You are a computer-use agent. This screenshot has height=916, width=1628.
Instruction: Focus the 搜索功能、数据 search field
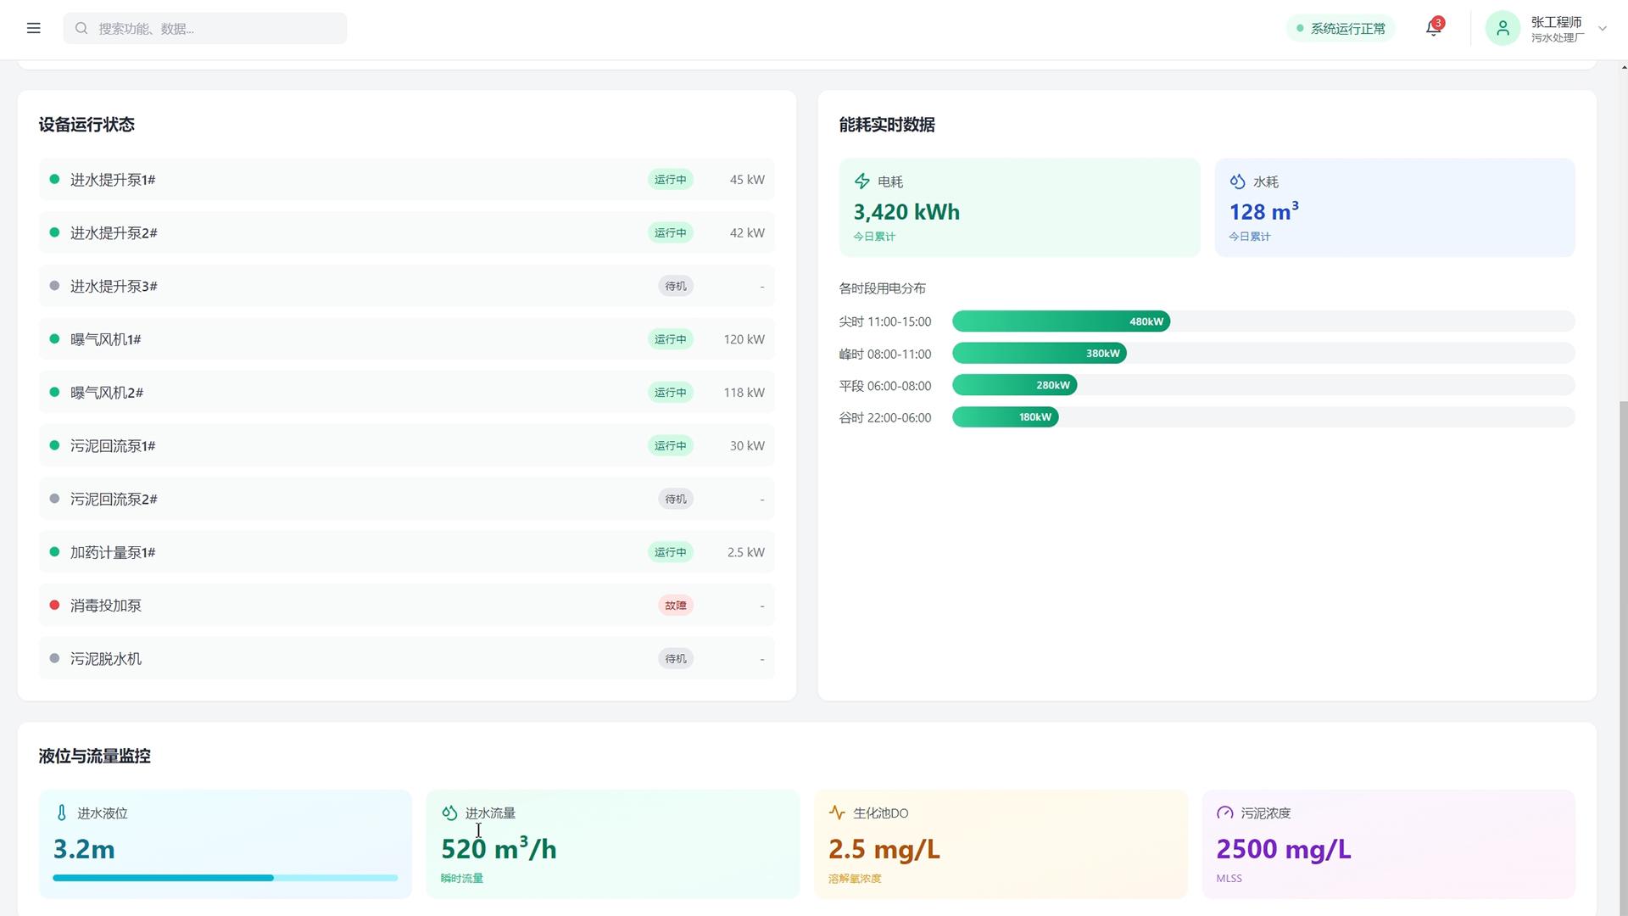click(205, 28)
